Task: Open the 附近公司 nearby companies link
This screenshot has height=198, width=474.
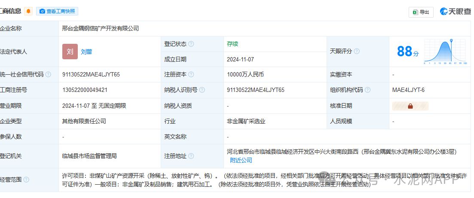Action: click(x=241, y=160)
